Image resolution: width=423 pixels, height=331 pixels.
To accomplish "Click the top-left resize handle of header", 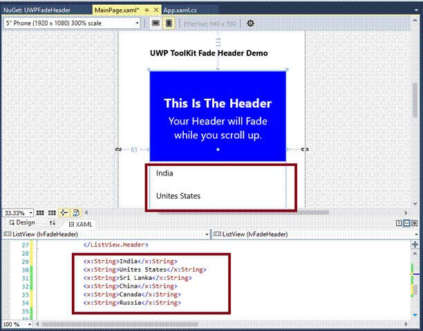I will click(149, 70).
